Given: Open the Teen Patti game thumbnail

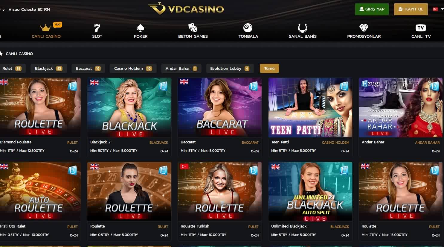Looking at the screenshot, I should tap(310, 107).
